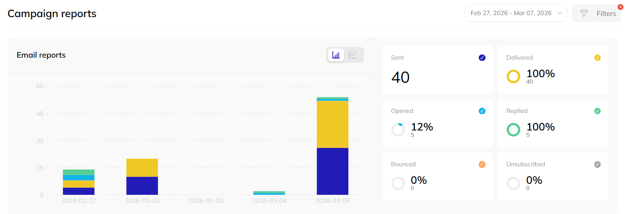Toggle the Bounced metric checkbox
Screen dimensions: 627x214
point(482,164)
